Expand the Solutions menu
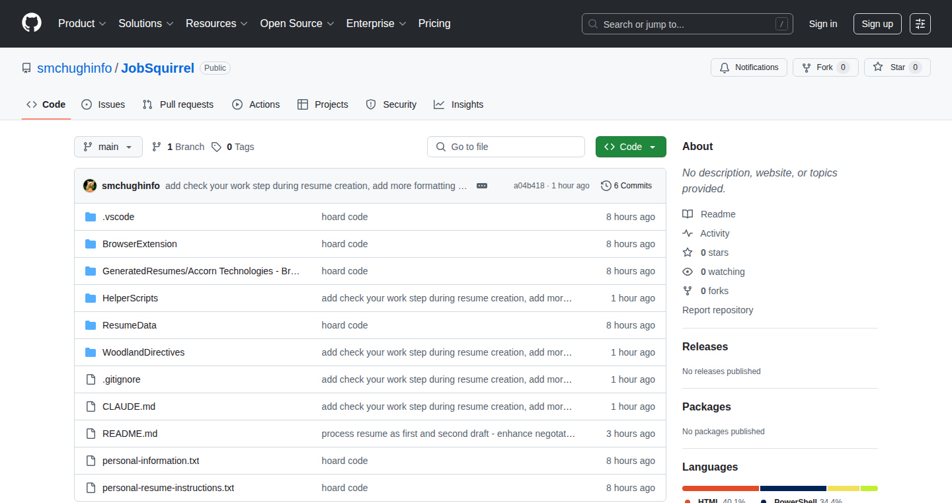This screenshot has width=952, height=503. (x=146, y=24)
